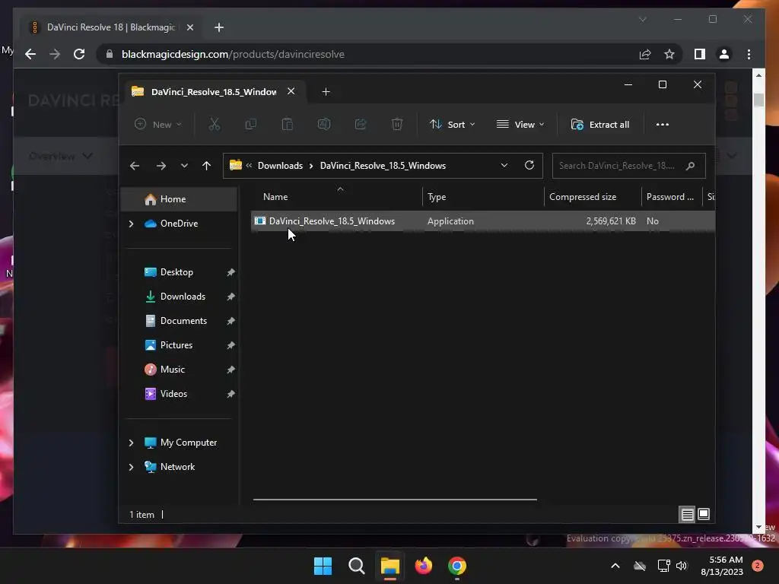This screenshot has height=584, width=779.
Task: Open Firefox from the taskbar
Action: click(x=423, y=566)
